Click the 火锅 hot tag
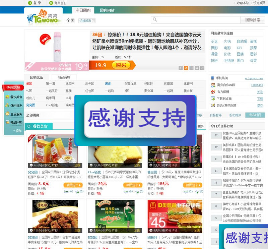 [227, 41]
